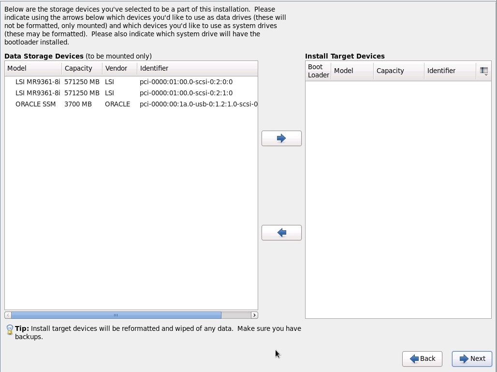Screen dimensions: 497x372
Task: Click the scrollbar's right arrow
Action: pos(254,315)
